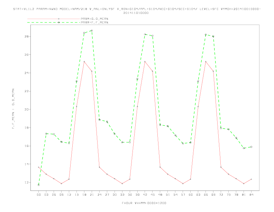Image resolution: width=274 pixels, height=212 pixels.
Task: Click x-axis forecast hour label 81
Action: [x=244, y=195]
